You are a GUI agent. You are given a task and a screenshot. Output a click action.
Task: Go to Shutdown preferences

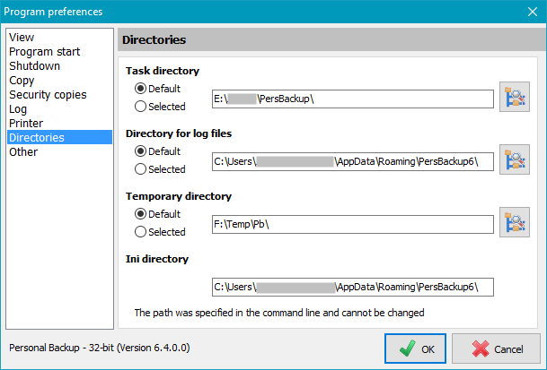[59, 65]
